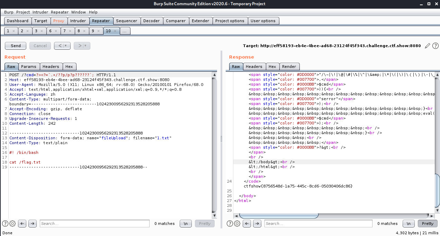Switch to the Comparer tab
The image size is (440, 236).
(176, 21)
